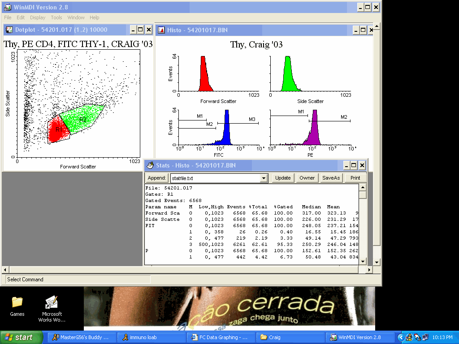The width and height of the screenshot is (459, 344).
Task: Click the Append button in Stats
Action: (x=157, y=178)
